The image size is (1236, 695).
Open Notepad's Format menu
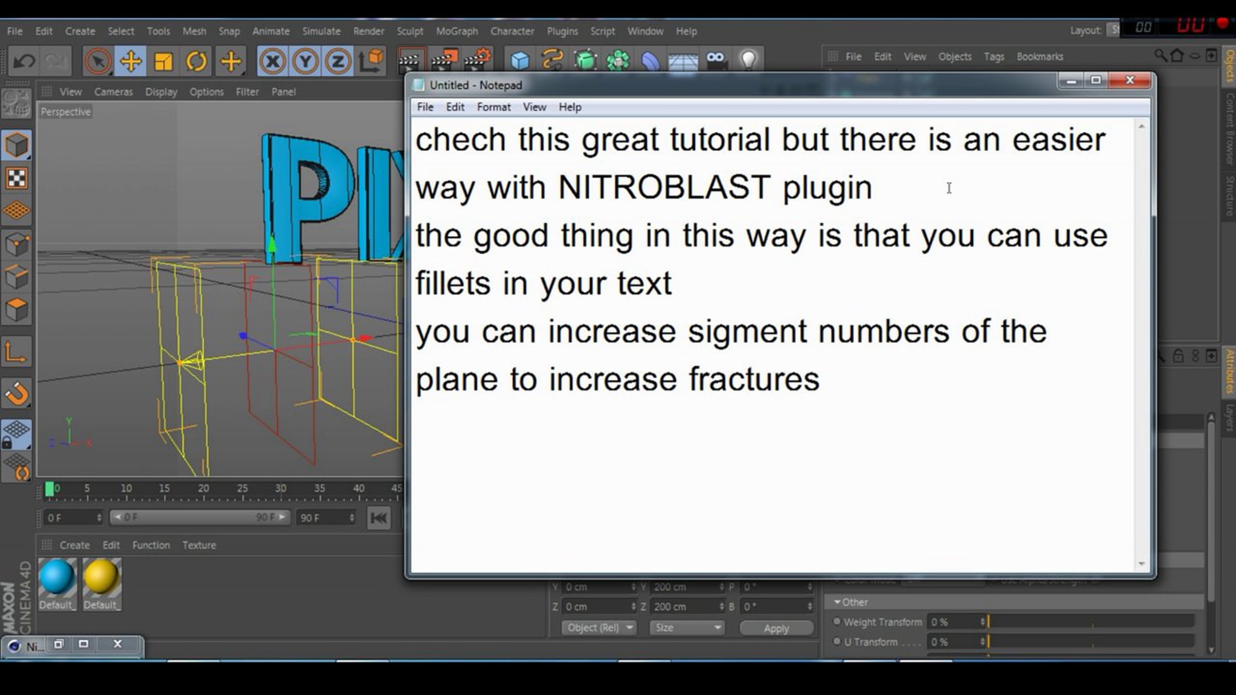[493, 107]
